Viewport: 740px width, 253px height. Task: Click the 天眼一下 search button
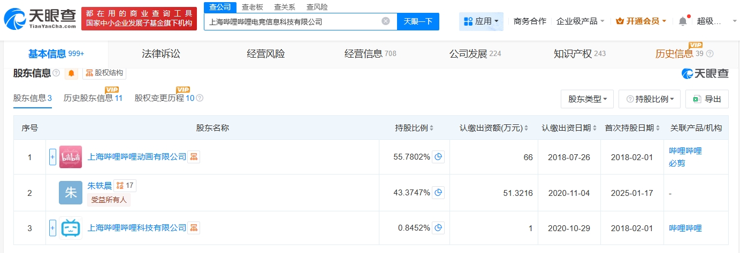(x=418, y=21)
